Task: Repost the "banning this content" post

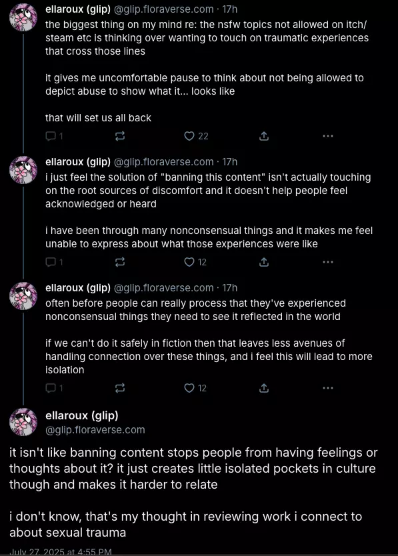Action: point(120,262)
